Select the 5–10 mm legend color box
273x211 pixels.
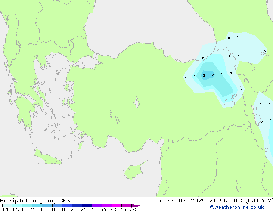pos(47,205)
